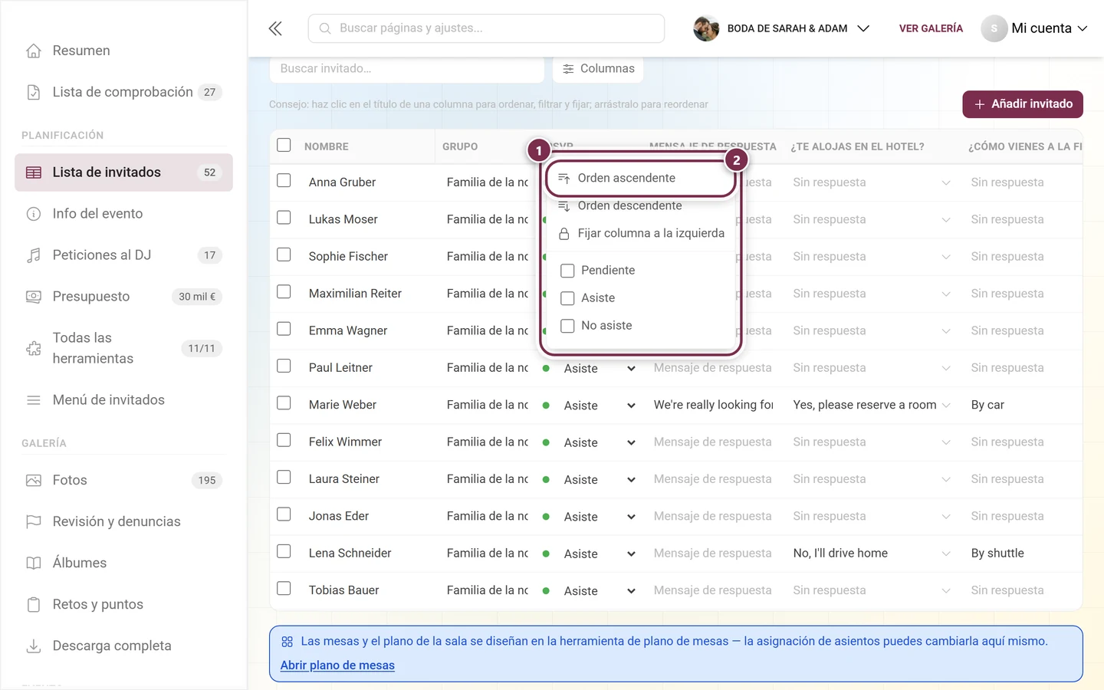This screenshot has width=1104, height=690.
Task: Open the VER GALERÍA link
Action: (x=931, y=28)
